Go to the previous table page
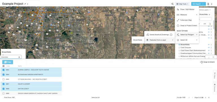The height and width of the screenshot is (102, 217). tap(192, 98)
